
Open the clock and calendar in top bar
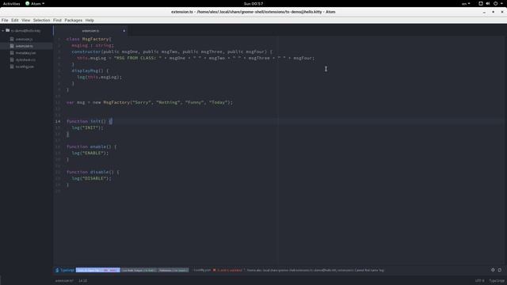click(253, 3)
